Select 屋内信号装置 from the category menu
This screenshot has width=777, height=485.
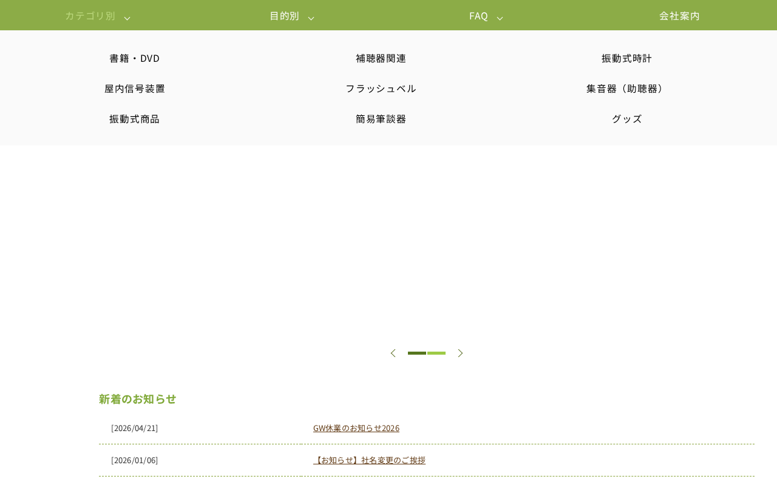[x=135, y=89]
